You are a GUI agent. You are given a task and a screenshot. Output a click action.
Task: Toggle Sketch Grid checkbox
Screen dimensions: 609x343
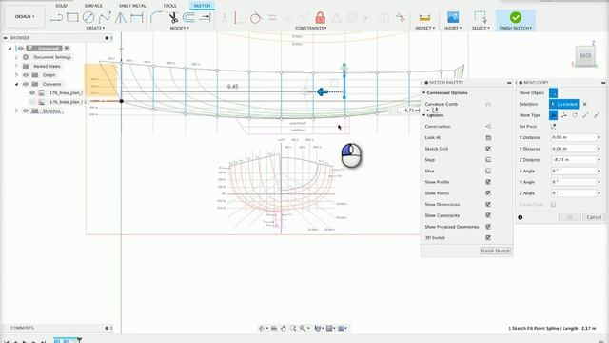click(488, 149)
